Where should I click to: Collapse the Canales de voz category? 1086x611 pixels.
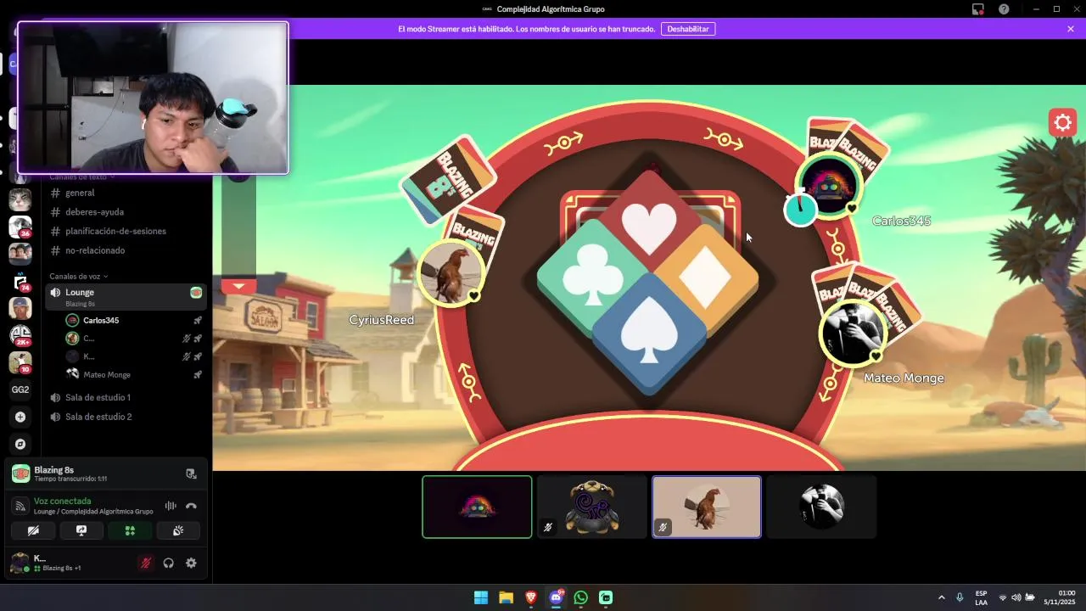coord(78,276)
